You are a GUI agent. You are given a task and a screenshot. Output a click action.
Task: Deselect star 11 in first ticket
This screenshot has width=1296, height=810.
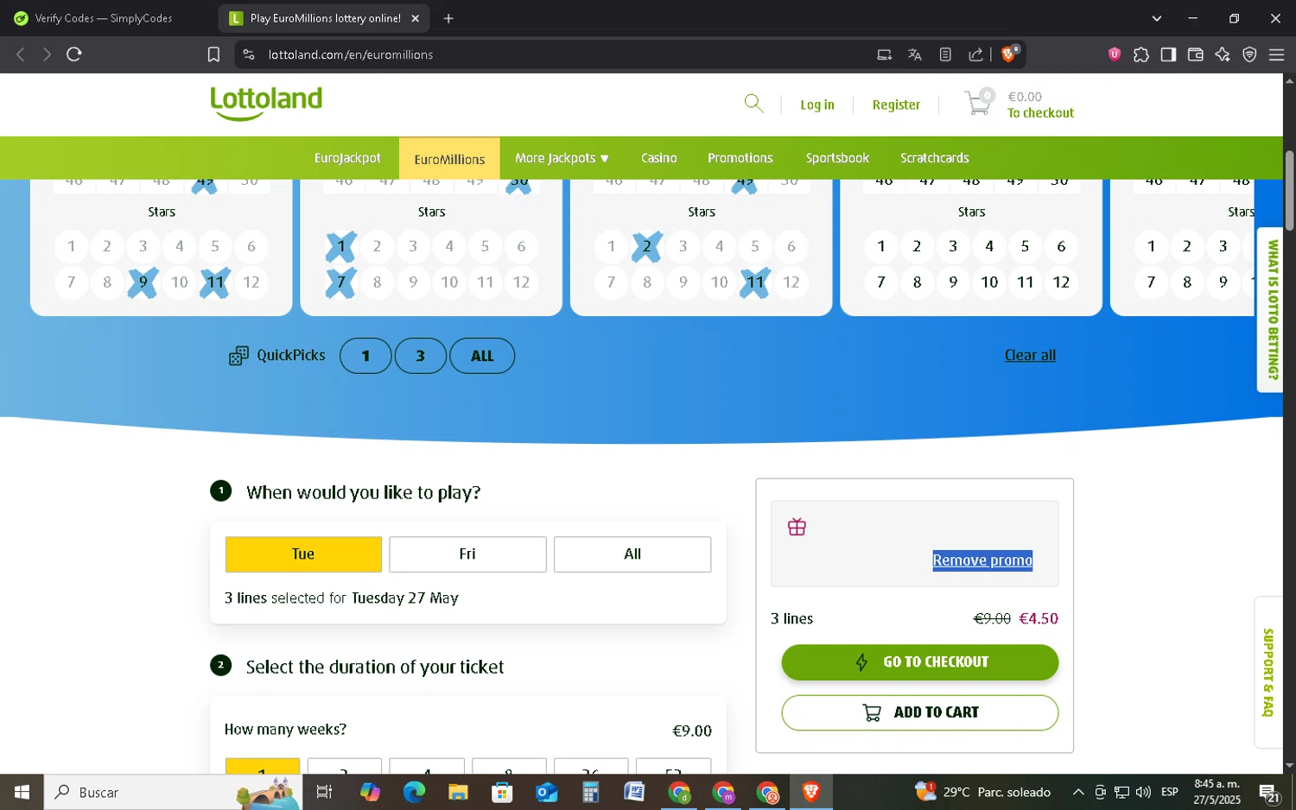point(215,282)
